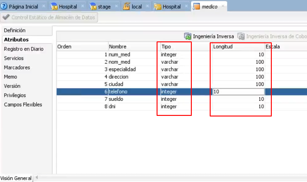The width and height of the screenshot is (307, 182).
Task: Click the varchar type of especialidad
Action: 170,70
